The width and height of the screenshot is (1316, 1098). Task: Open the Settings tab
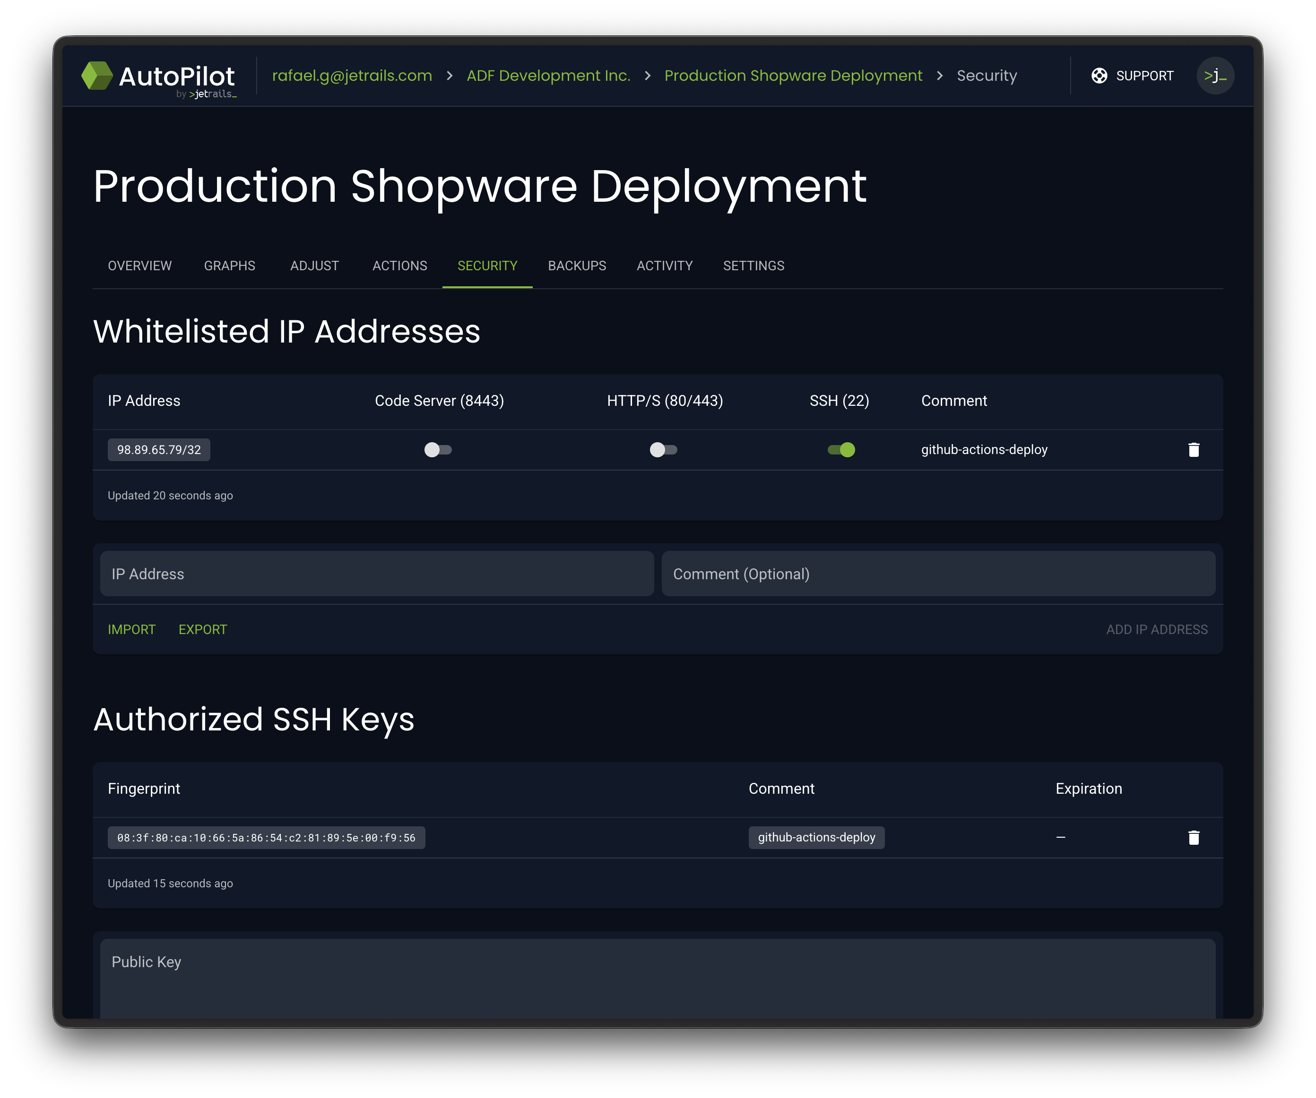tap(753, 266)
